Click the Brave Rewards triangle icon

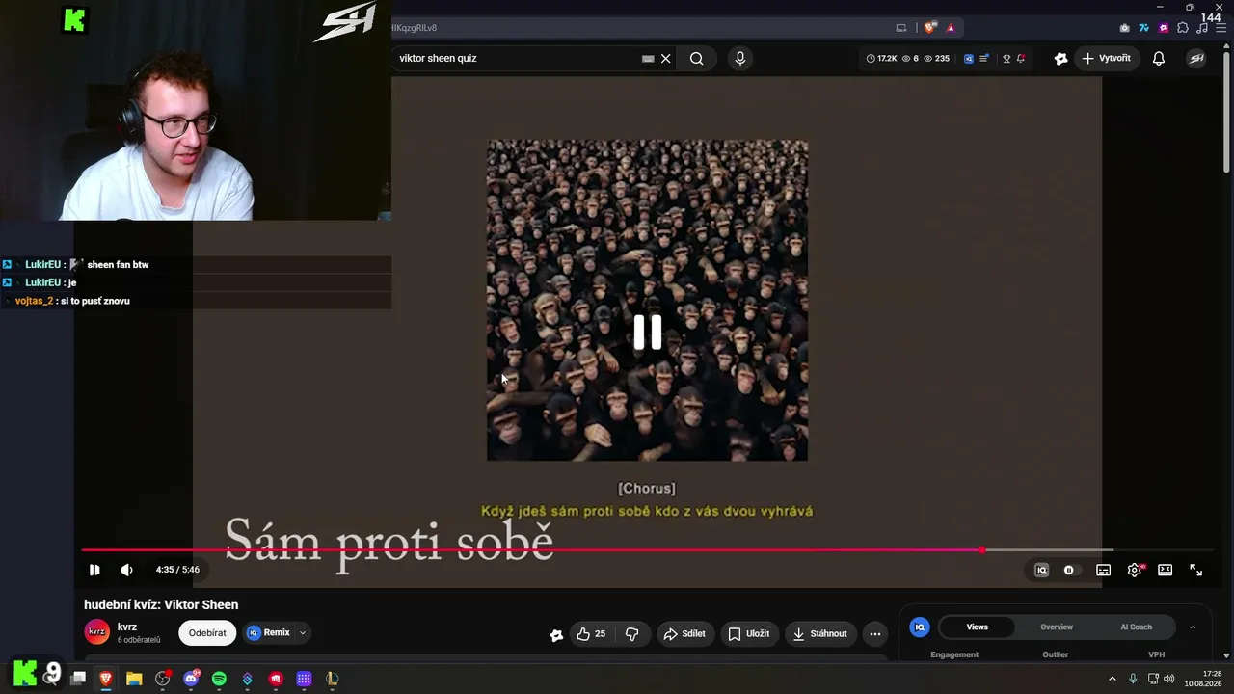pyautogui.click(x=951, y=28)
